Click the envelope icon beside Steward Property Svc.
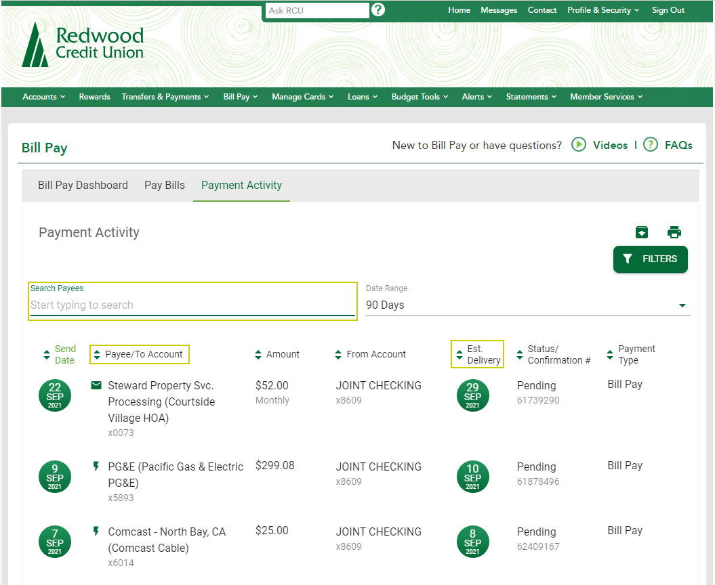 [x=96, y=385]
